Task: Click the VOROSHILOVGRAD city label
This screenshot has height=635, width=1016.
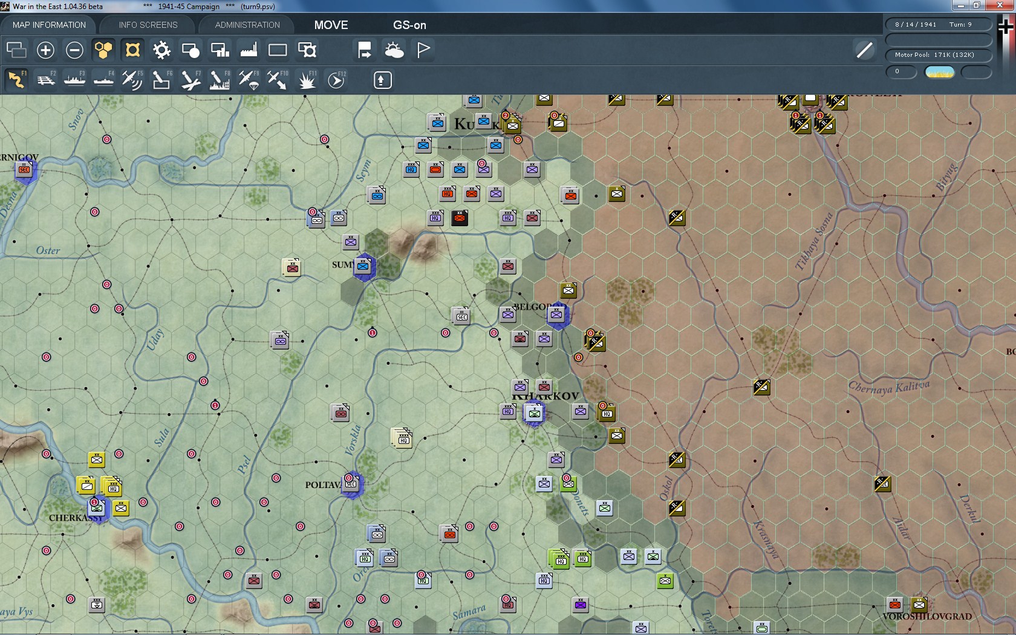Action: (x=927, y=616)
